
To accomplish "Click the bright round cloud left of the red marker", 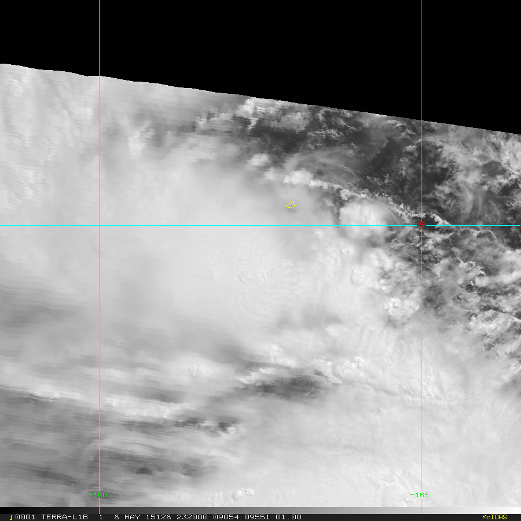I will (364, 219).
